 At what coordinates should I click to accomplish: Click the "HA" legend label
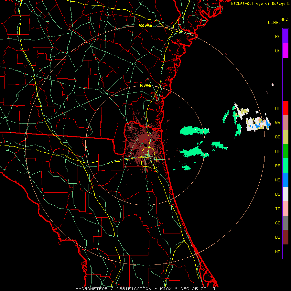pos(277,108)
